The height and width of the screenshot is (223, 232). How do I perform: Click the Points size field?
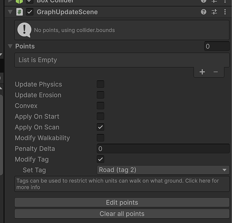[x=217, y=46]
